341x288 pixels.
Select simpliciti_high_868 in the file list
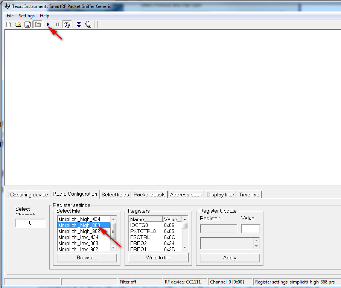[x=84, y=225]
